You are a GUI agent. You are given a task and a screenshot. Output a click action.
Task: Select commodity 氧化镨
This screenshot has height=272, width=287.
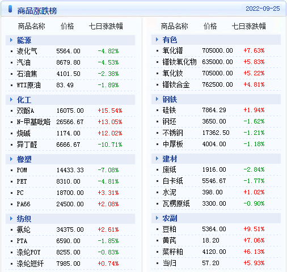point(172,50)
